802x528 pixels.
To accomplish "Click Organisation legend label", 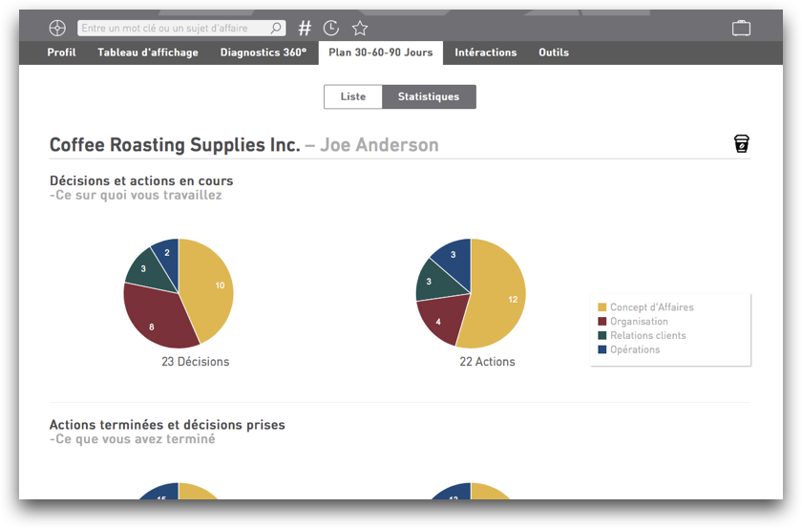I will pos(640,322).
